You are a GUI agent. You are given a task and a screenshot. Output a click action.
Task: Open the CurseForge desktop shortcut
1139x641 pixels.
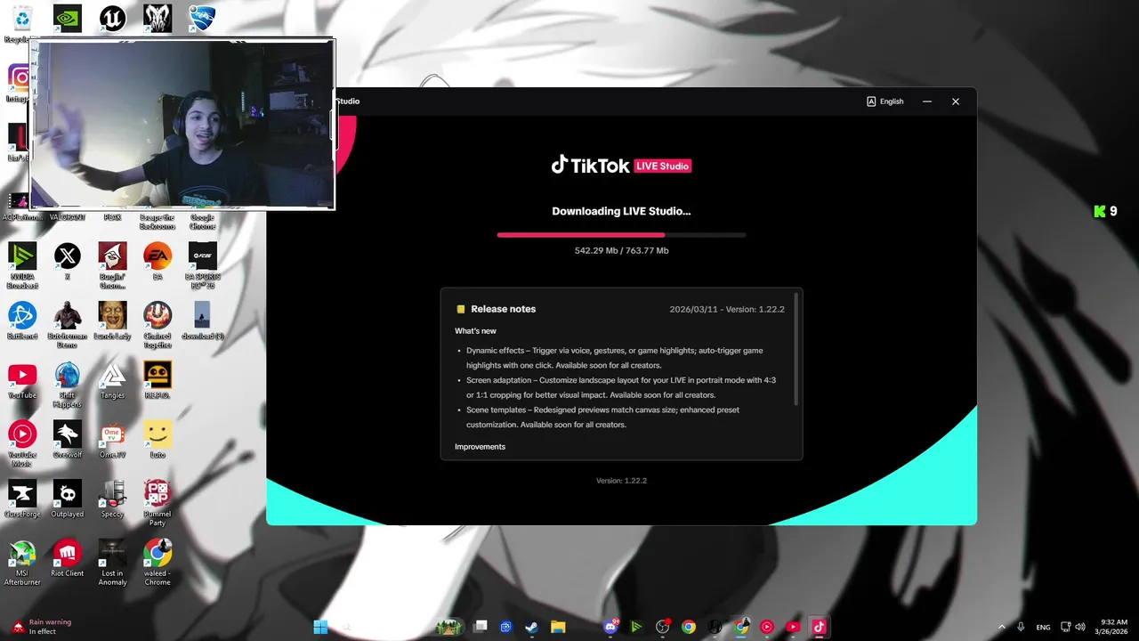(x=22, y=499)
